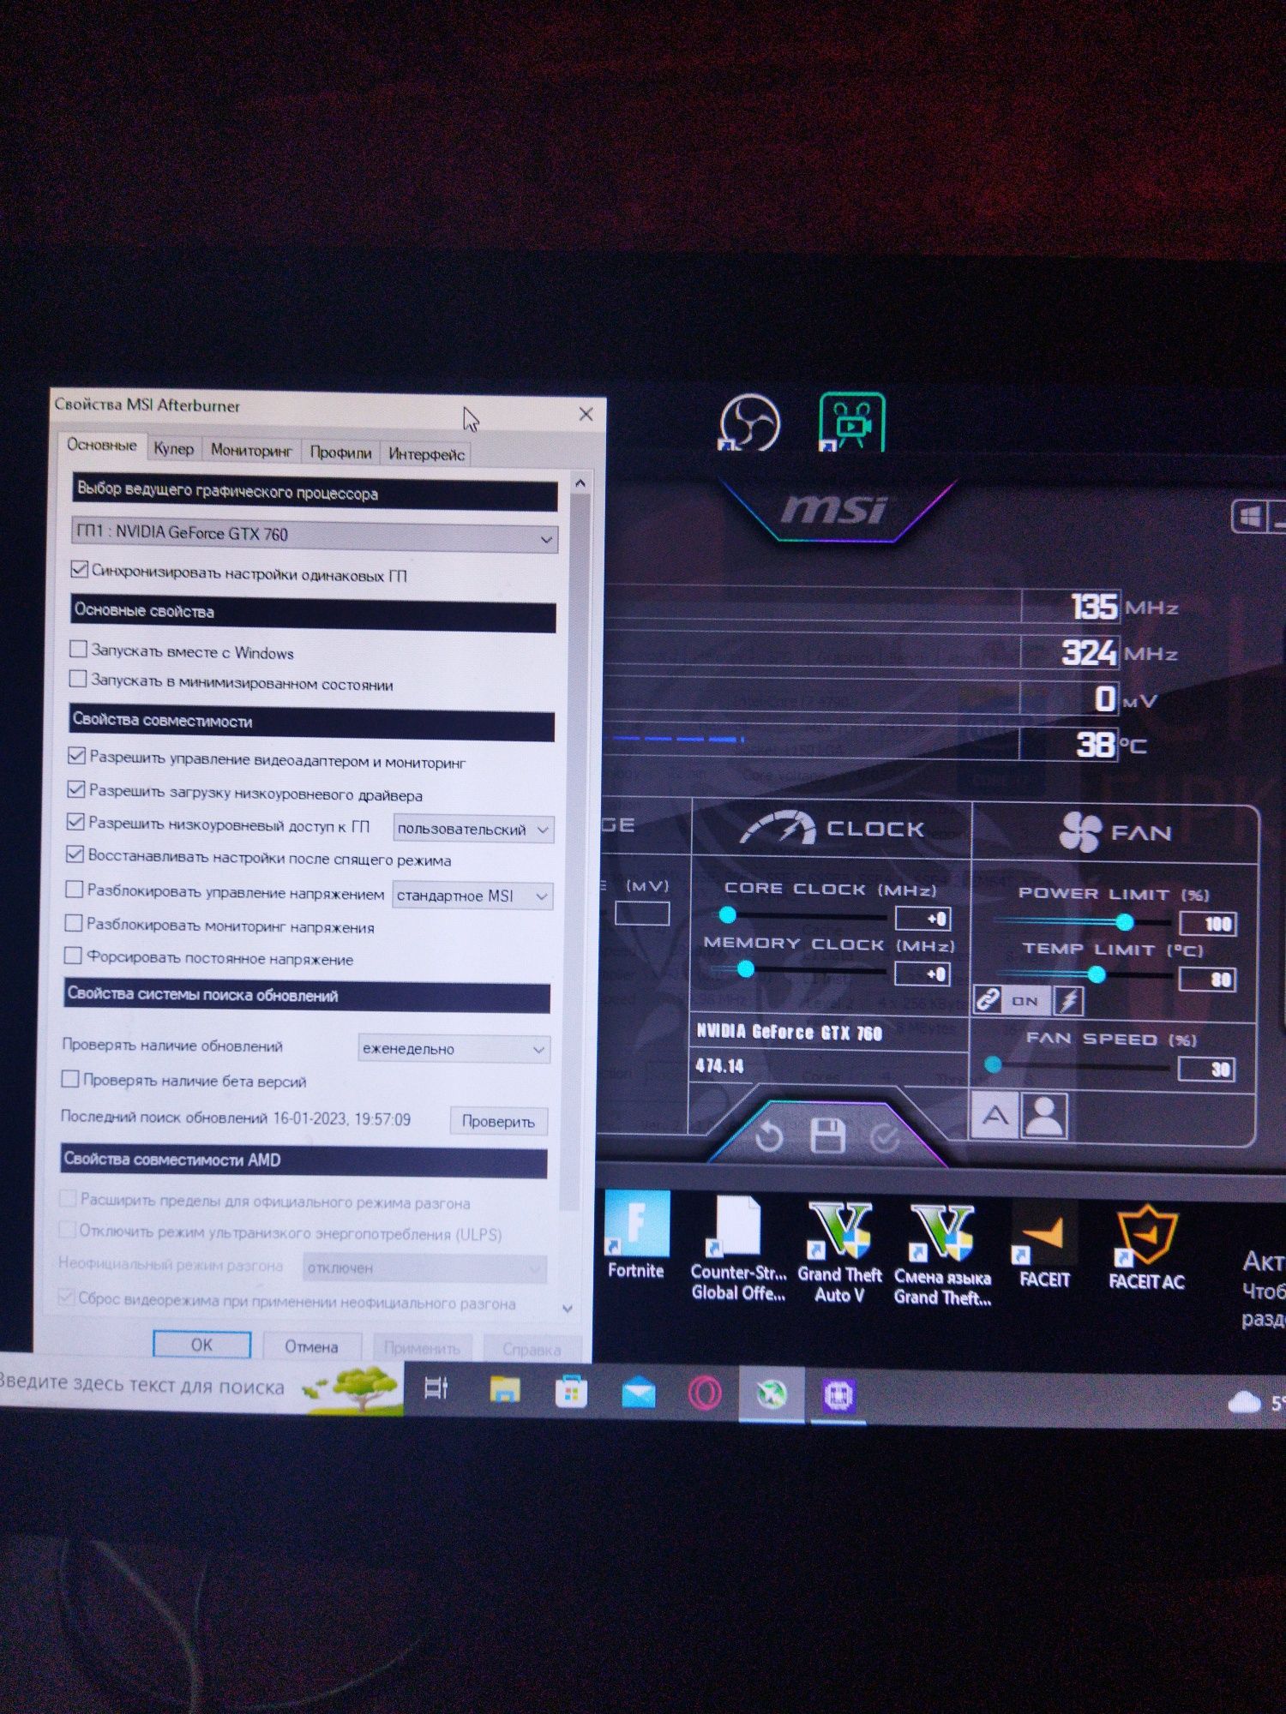
Task: Click the 'Проверить' updates button
Action: [x=498, y=1121]
